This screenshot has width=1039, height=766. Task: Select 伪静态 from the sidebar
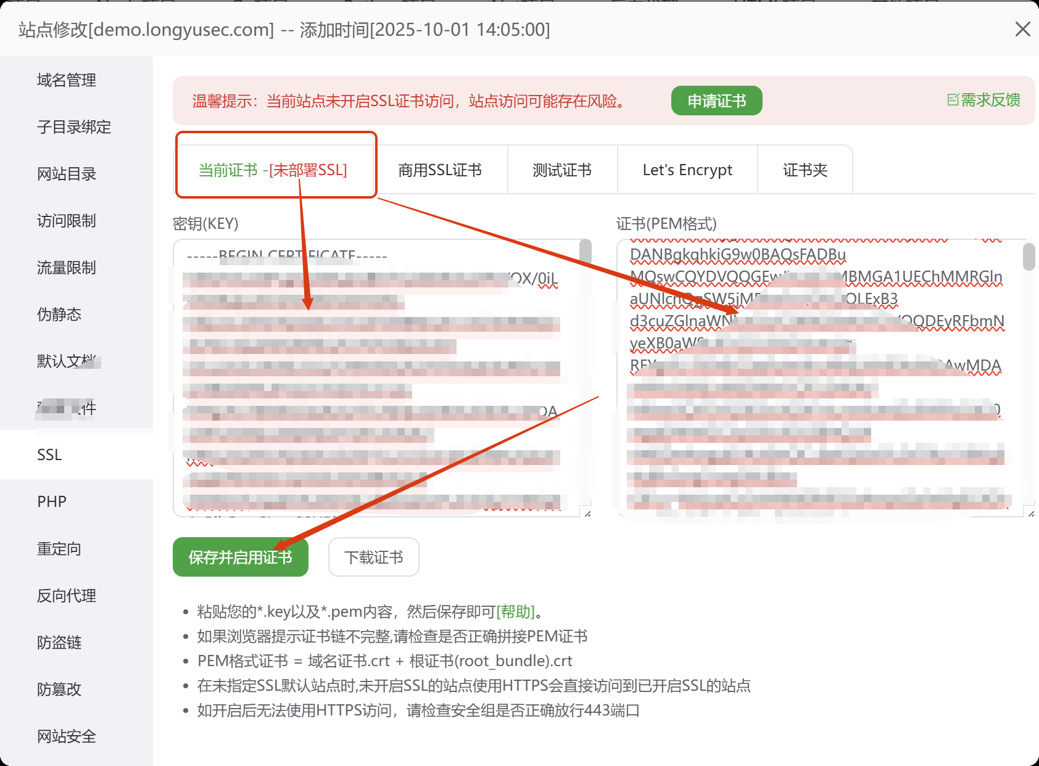(x=59, y=315)
